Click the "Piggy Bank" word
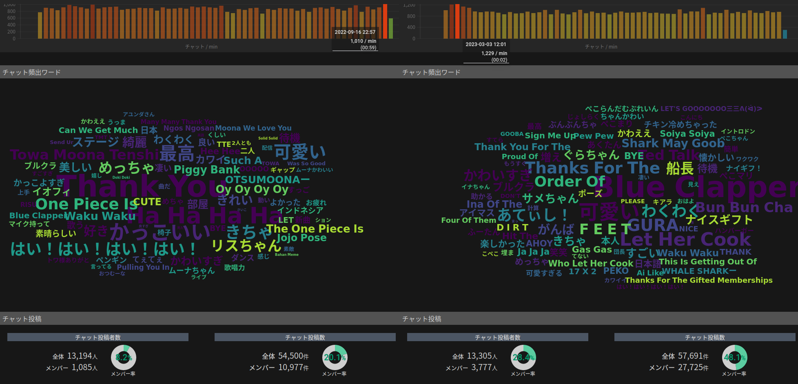 [207, 169]
